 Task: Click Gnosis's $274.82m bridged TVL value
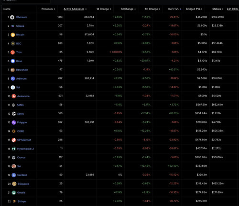(201, 192)
